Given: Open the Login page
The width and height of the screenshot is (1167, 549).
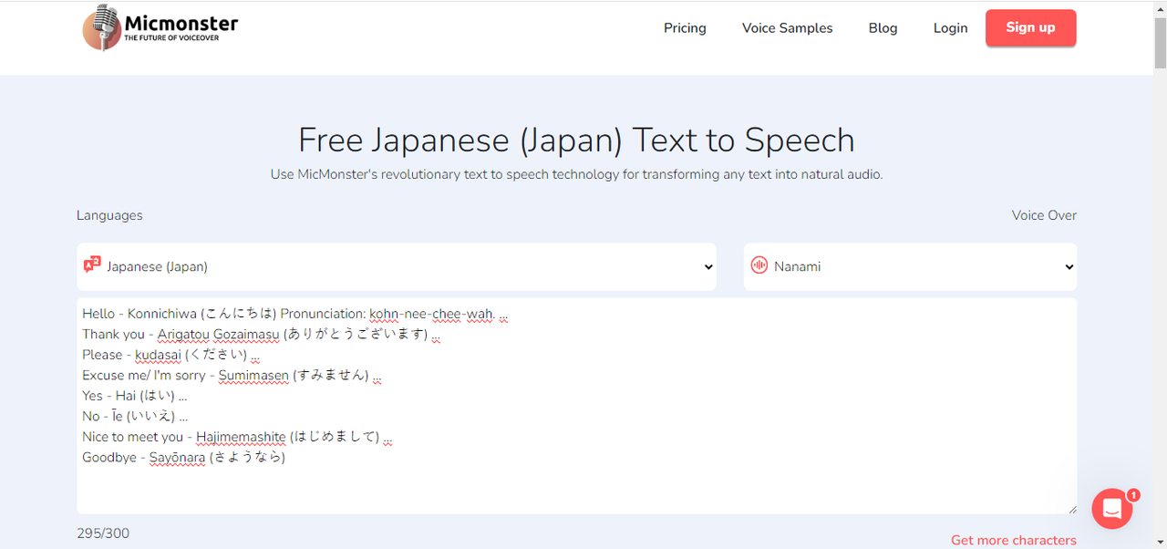Looking at the screenshot, I should pyautogui.click(x=950, y=28).
